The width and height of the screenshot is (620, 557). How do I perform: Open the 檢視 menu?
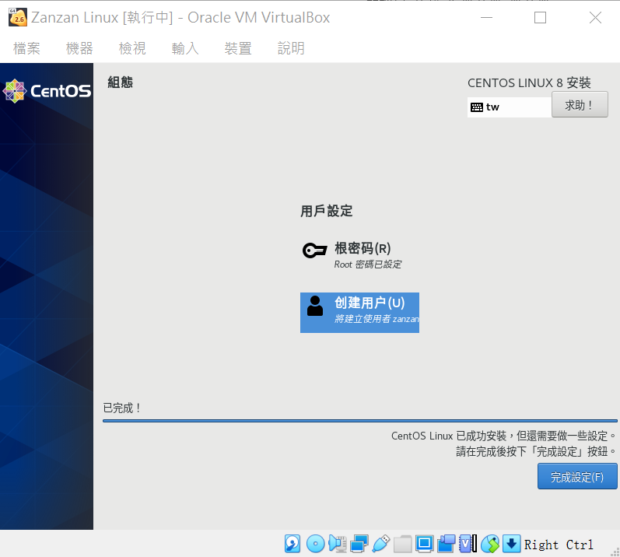[x=132, y=48]
